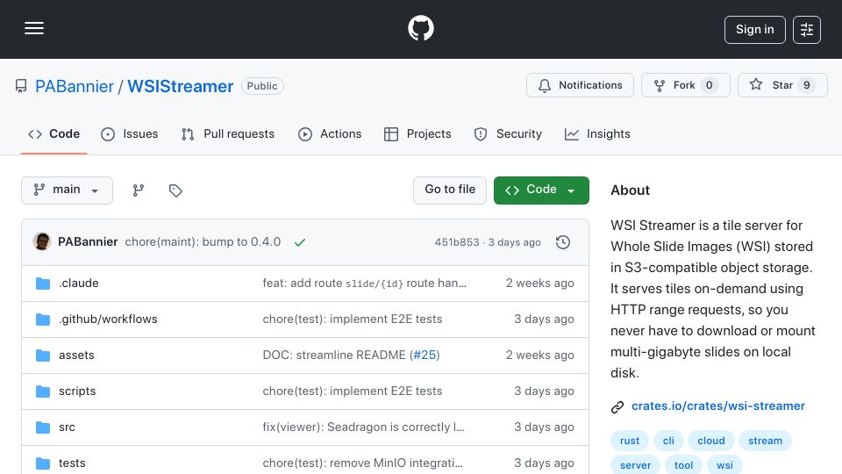Click the folder icon beside src
Viewport: 842px width, 474px height.
point(43,427)
